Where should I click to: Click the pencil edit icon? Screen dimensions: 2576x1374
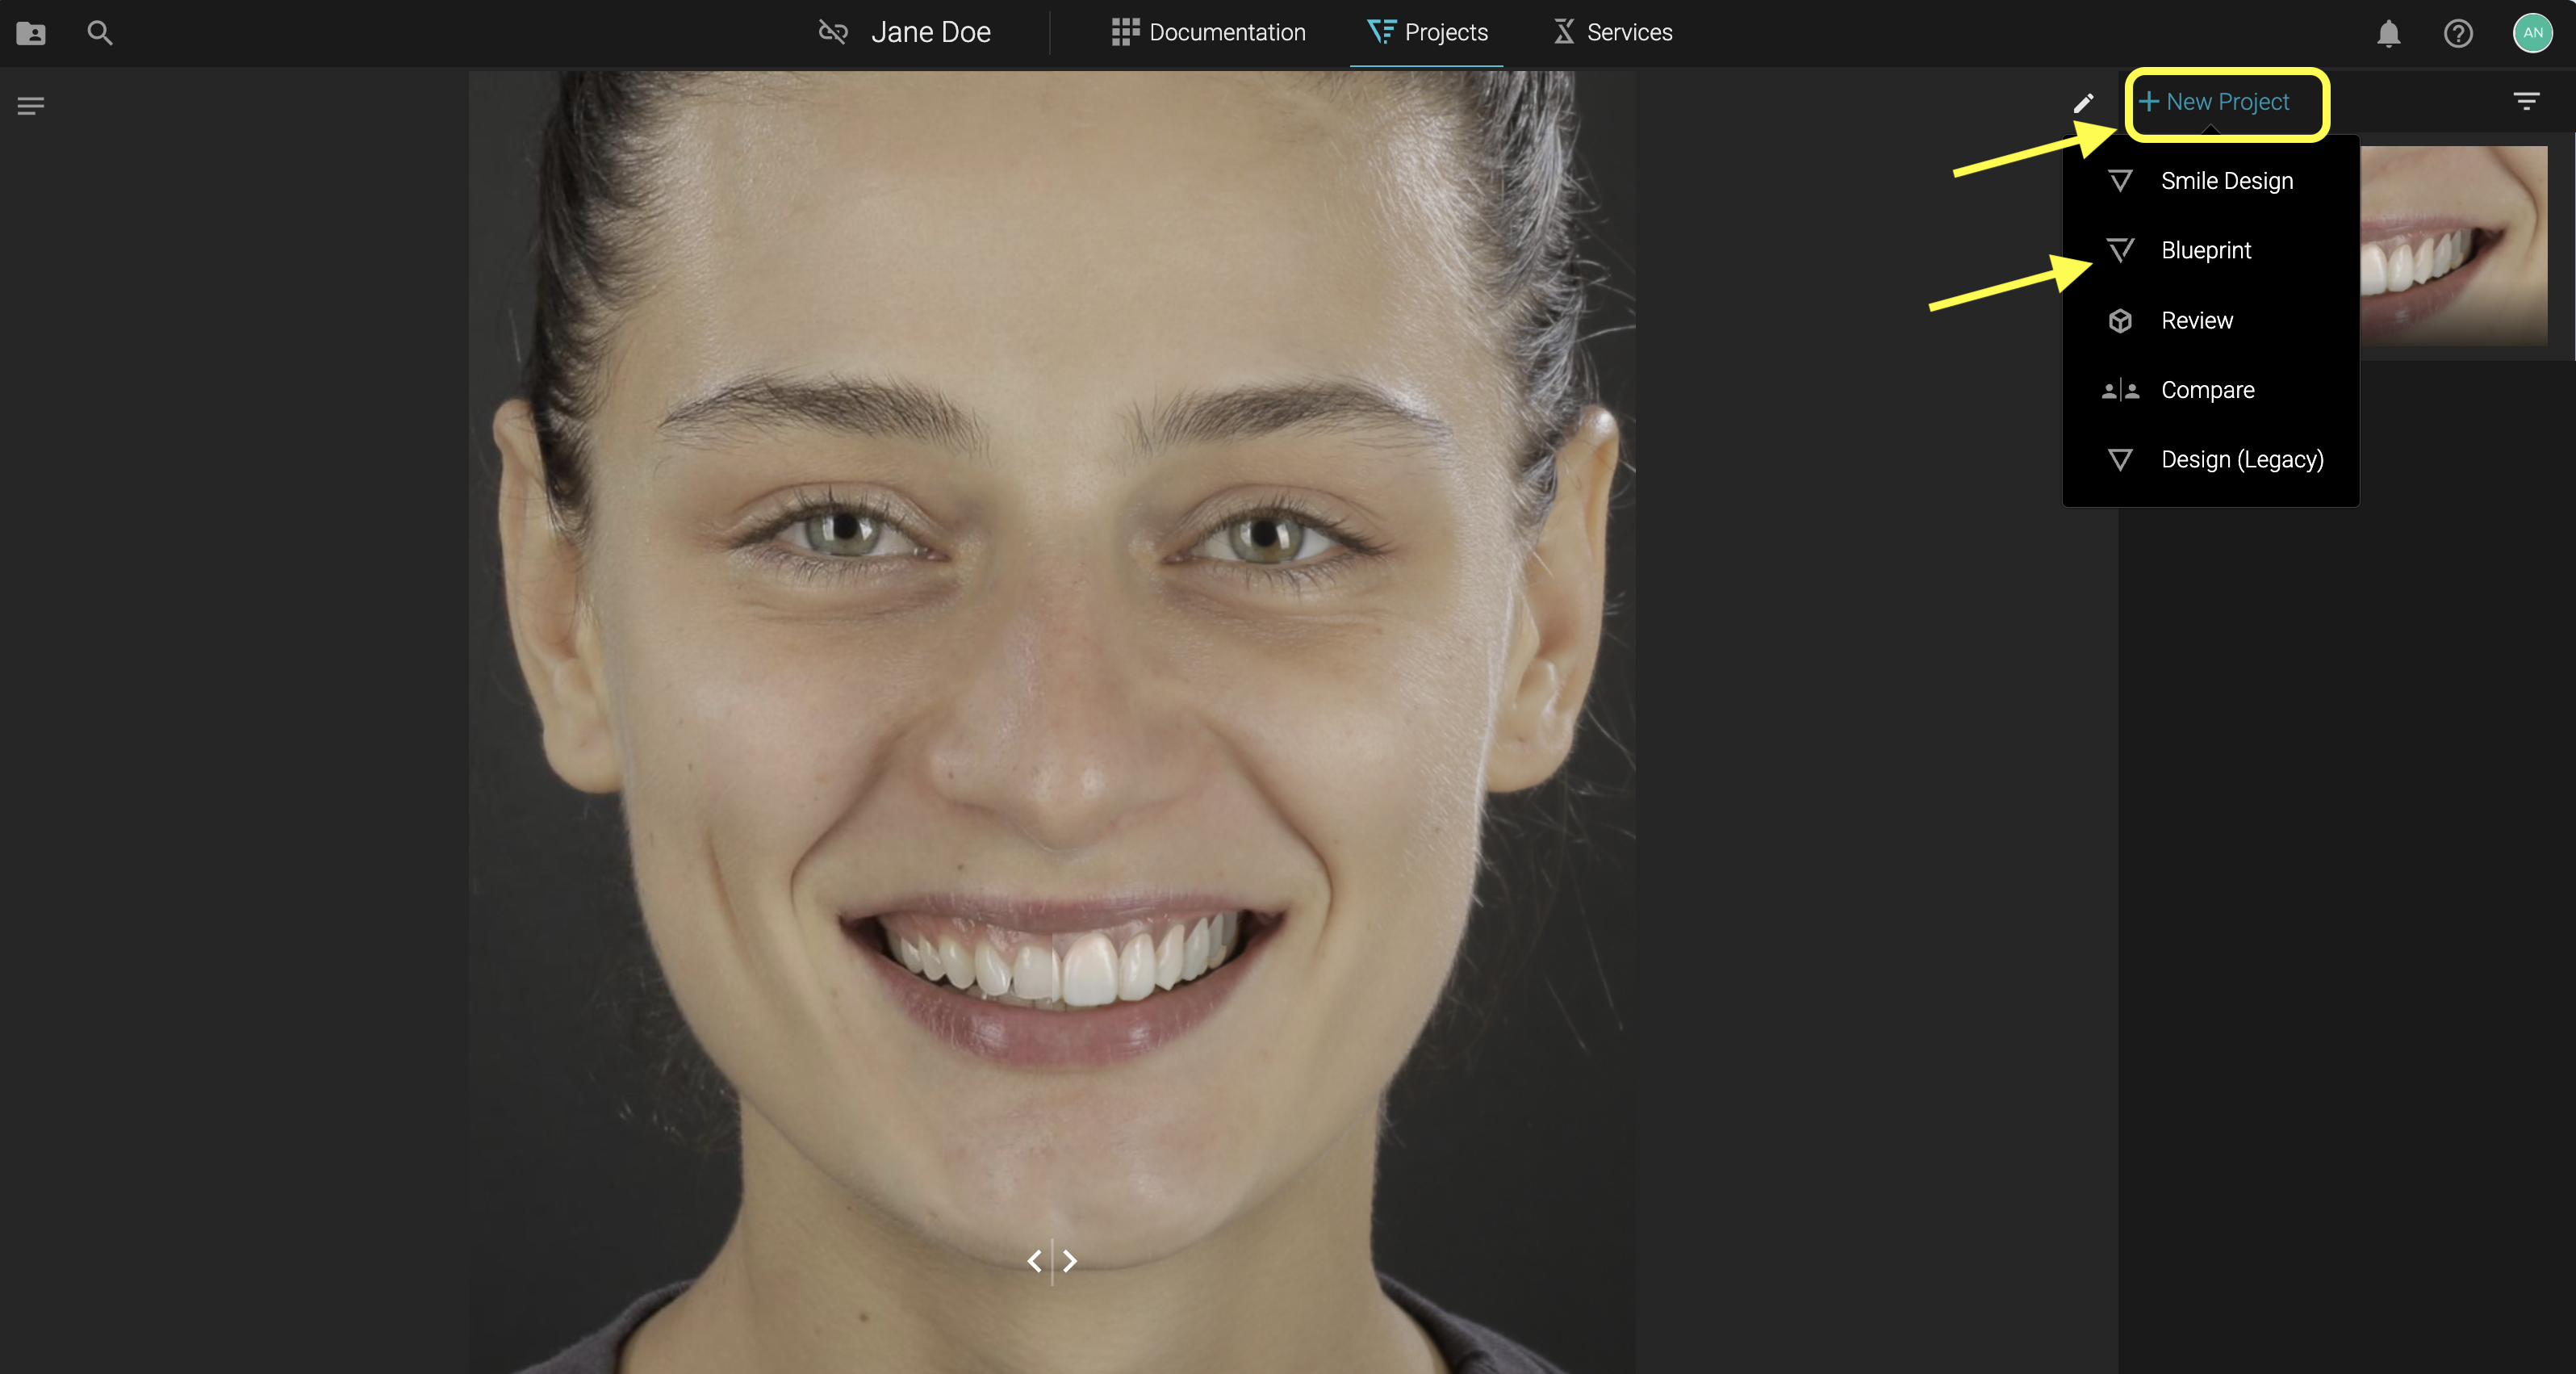[2083, 103]
